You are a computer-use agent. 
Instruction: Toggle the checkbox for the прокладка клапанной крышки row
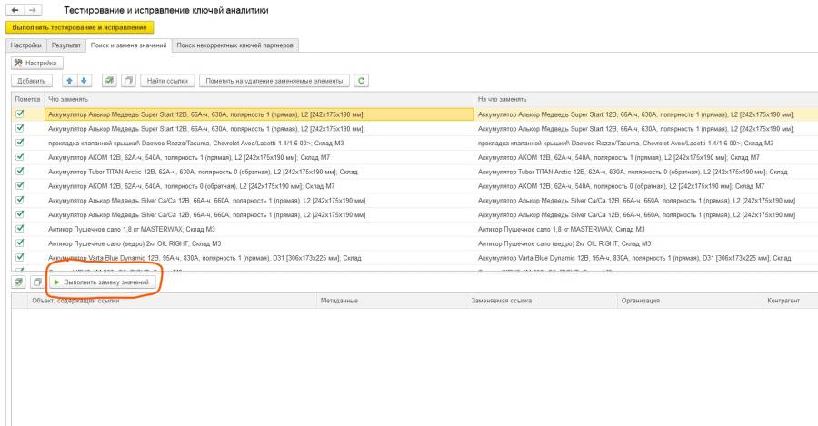(19, 143)
